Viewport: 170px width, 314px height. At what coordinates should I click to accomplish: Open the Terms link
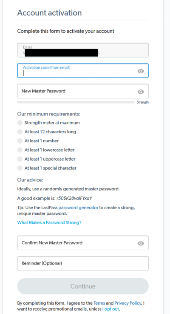pos(99,303)
